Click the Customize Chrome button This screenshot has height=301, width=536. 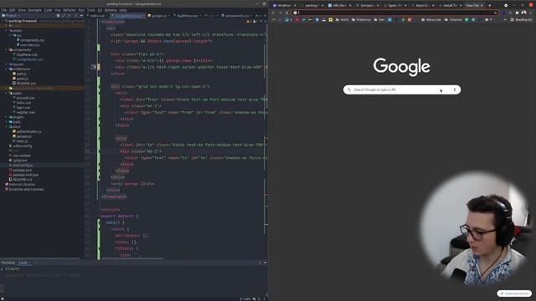pos(514,293)
